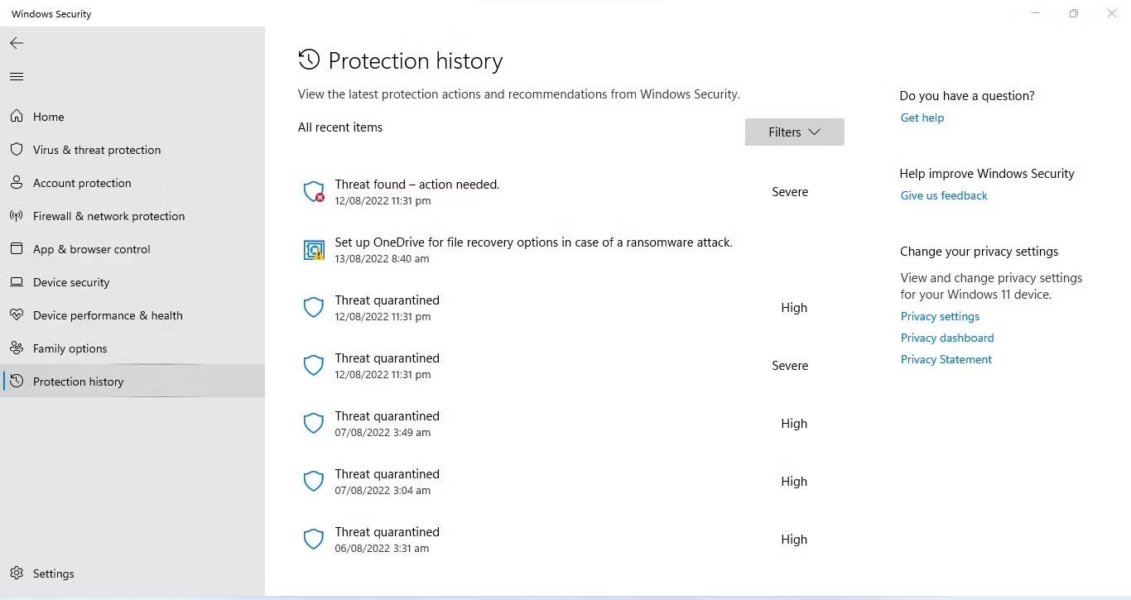1131x600 pixels.
Task: Click the OneDrive ransomware recovery icon
Action: (313, 249)
